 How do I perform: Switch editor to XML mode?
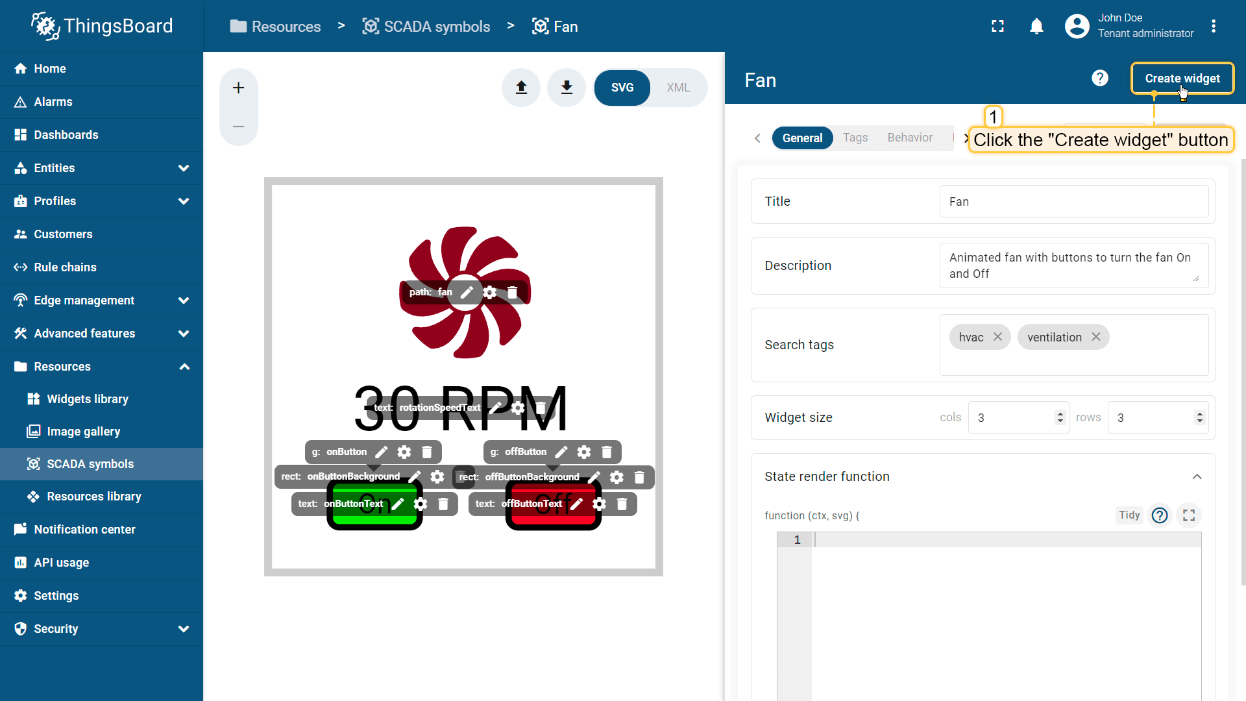click(678, 88)
